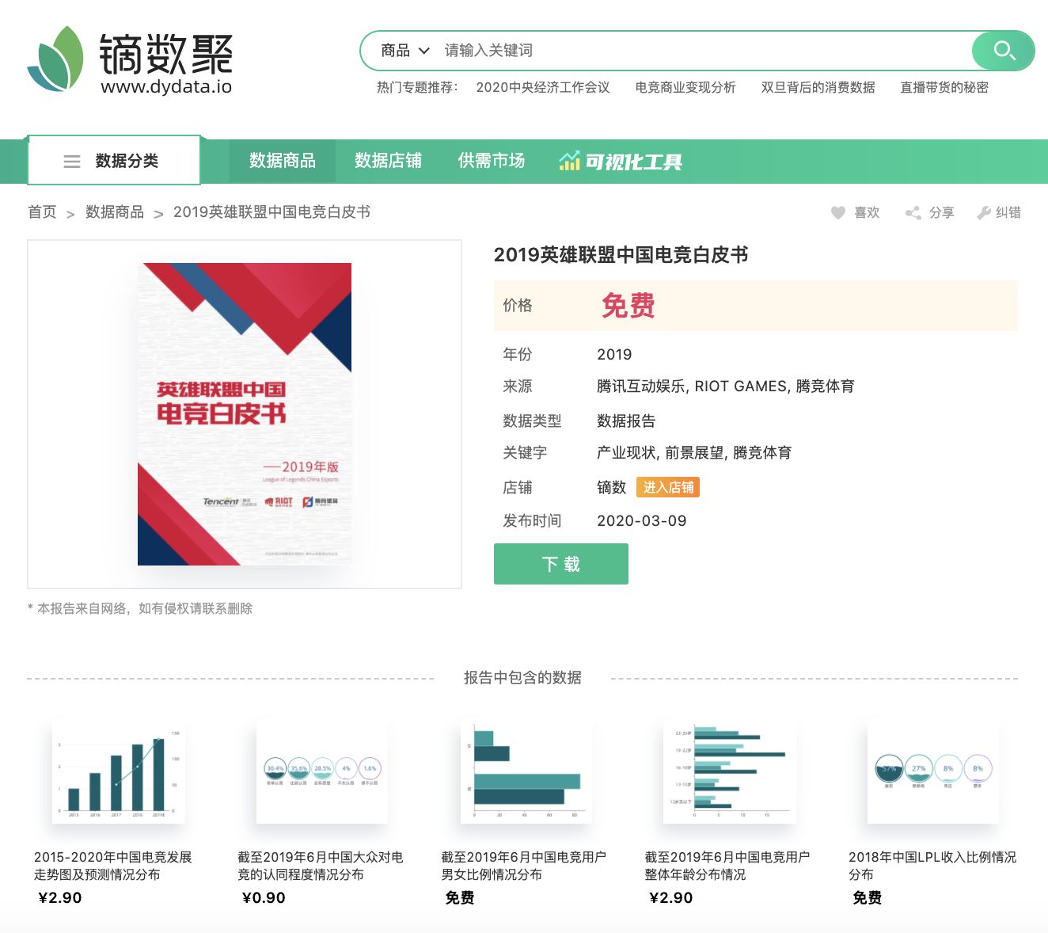
Task: Click the white paper cover image
Action: [x=245, y=414]
